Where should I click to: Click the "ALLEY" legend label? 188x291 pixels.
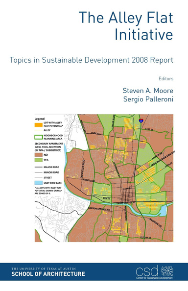[x=47, y=130]
